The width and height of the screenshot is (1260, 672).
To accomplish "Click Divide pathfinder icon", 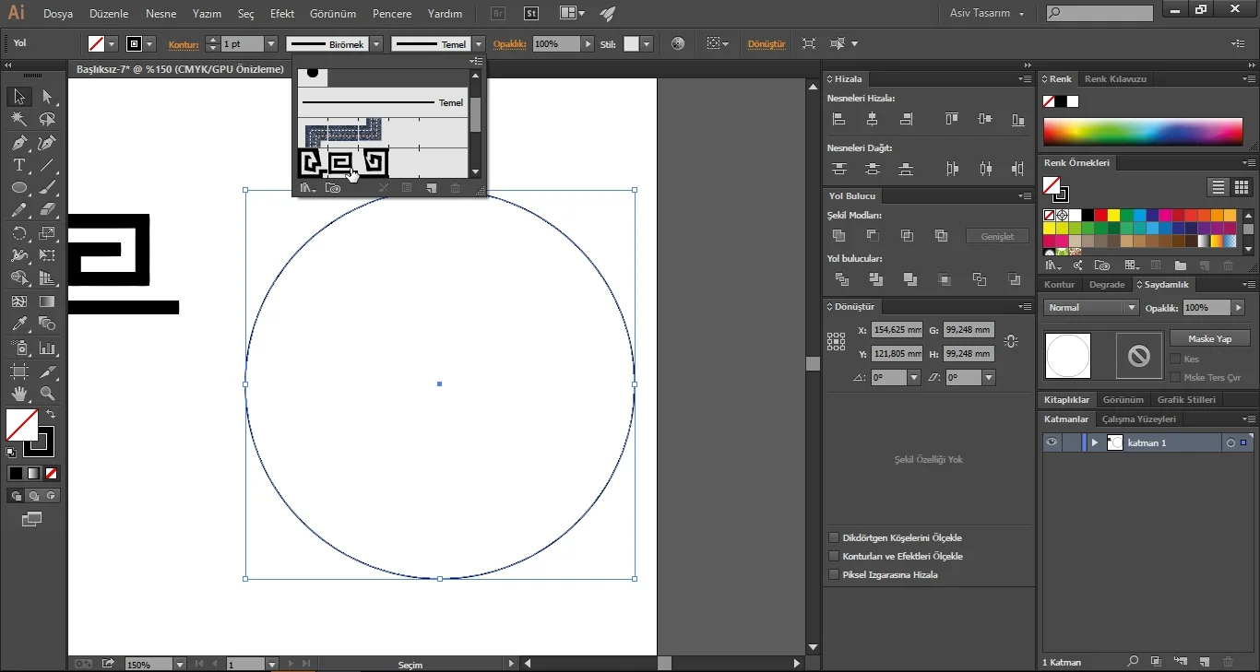I will coord(841,279).
